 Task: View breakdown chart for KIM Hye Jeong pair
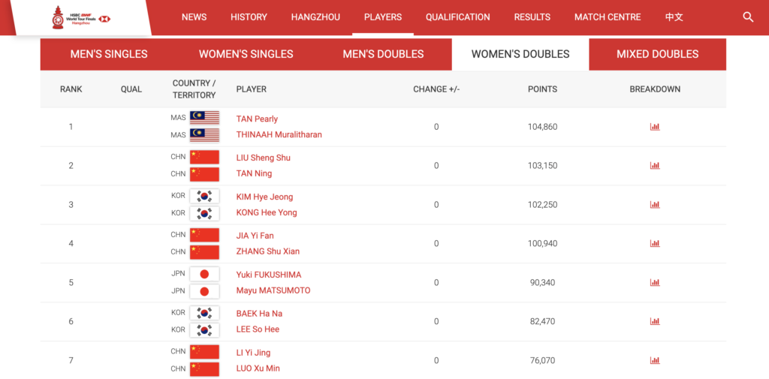[655, 205]
